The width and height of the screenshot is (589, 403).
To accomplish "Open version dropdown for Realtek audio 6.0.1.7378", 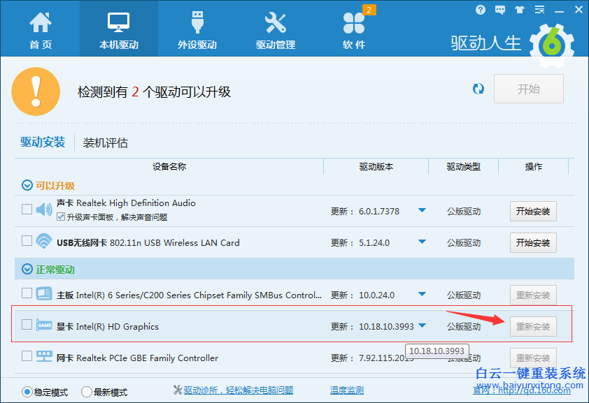I will tap(422, 210).
